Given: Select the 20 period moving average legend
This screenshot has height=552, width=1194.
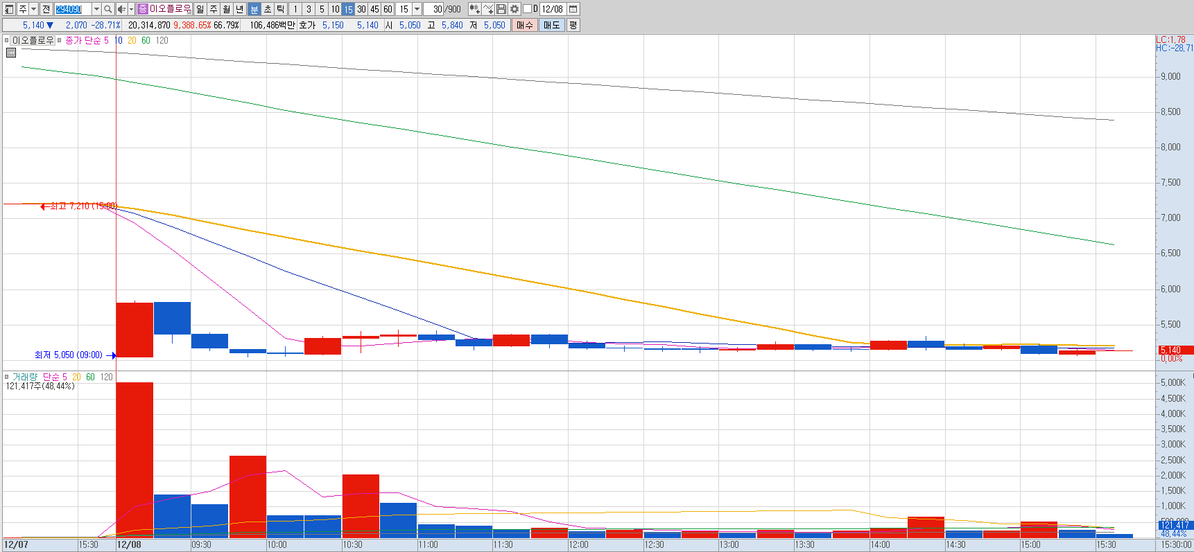Looking at the screenshot, I should click(x=132, y=40).
